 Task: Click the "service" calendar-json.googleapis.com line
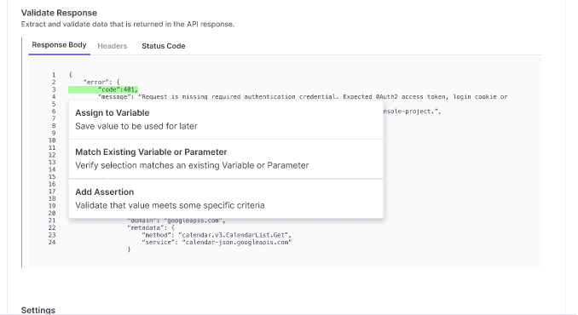(x=217, y=242)
